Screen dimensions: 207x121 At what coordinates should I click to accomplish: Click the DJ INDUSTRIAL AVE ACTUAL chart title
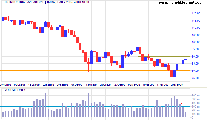pyautogui.click(x=47, y=2)
